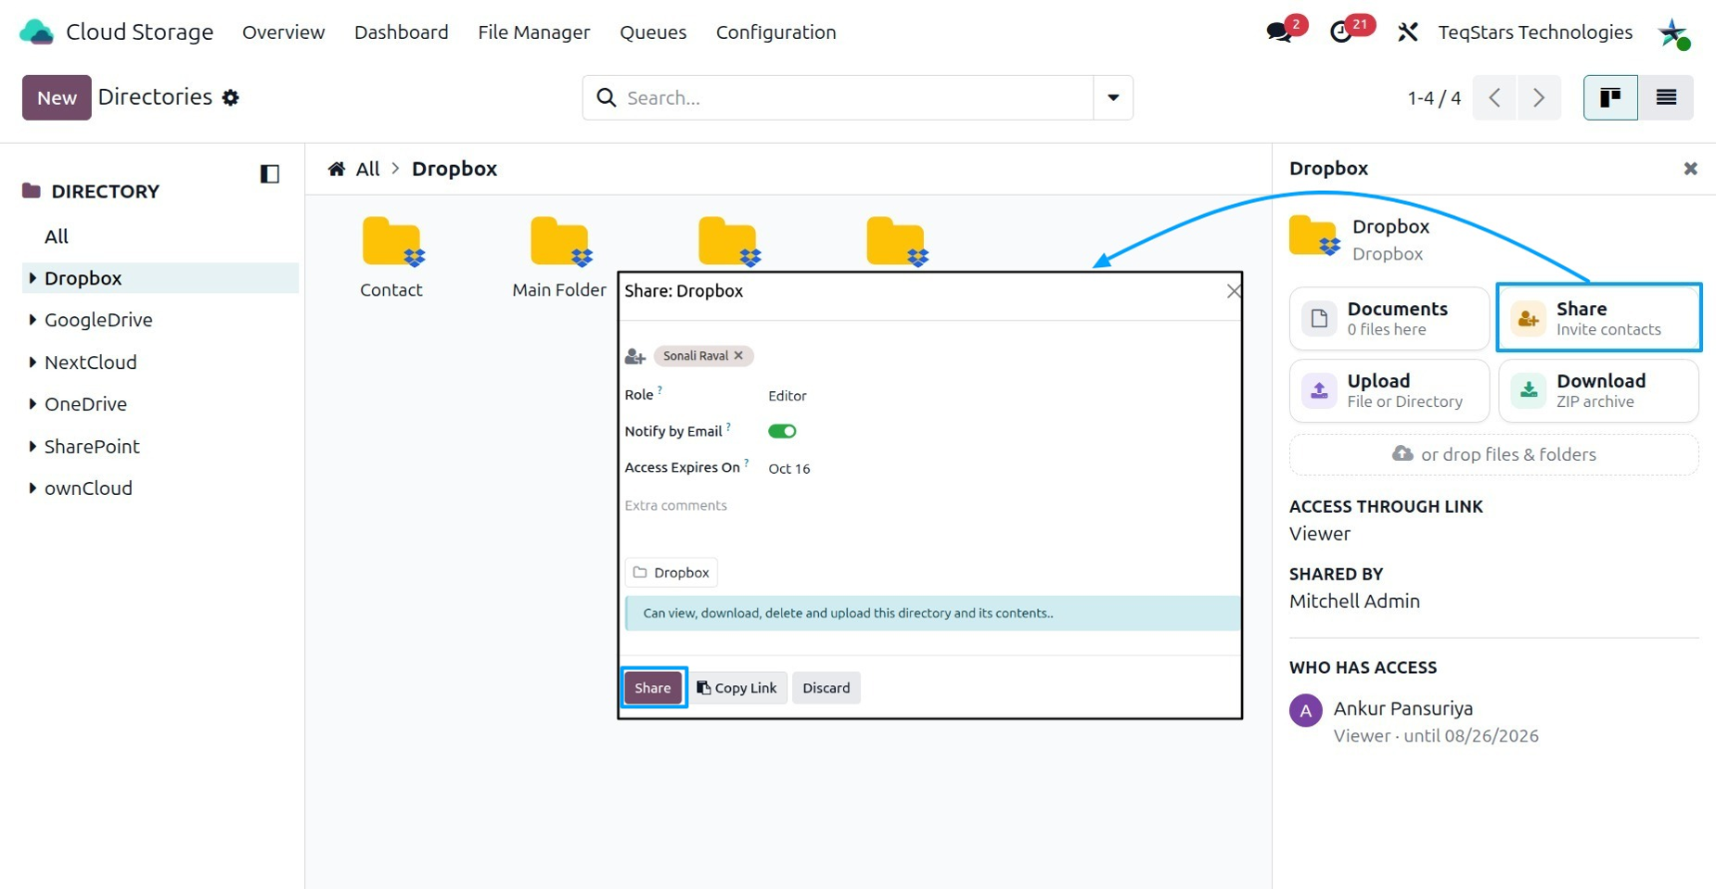Click the Download ZIP archive card

(x=1599, y=391)
